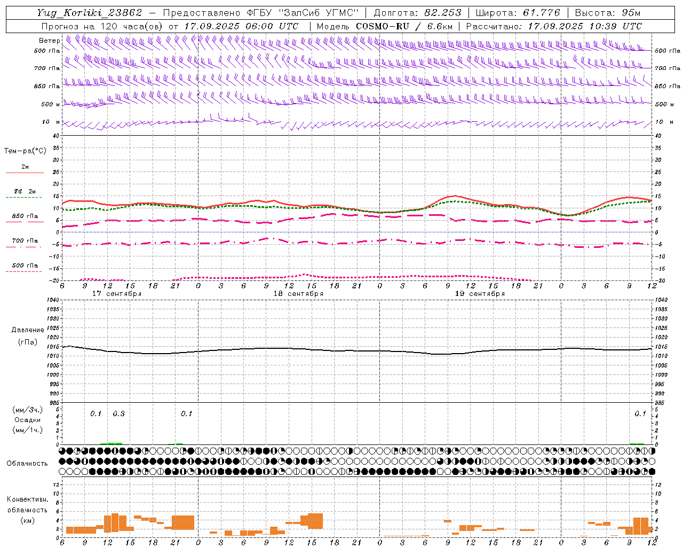Click the 17 сентября date label
The height and width of the screenshot is (547, 683).
tap(116, 294)
